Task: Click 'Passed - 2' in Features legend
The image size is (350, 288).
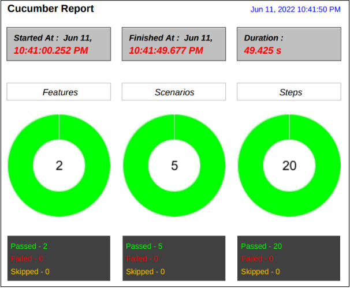Action: tap(29, 246)
